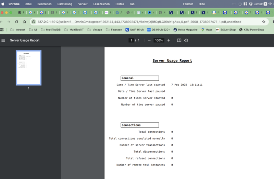Expand the Finanzen bookmark folder
Screen dimensions: 274x179
tap(113, 30)
